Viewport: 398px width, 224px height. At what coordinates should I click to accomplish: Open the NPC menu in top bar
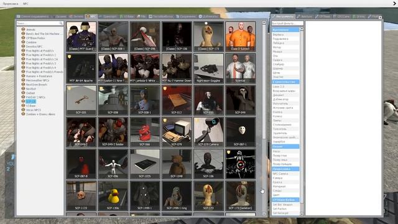coord(25,4)
